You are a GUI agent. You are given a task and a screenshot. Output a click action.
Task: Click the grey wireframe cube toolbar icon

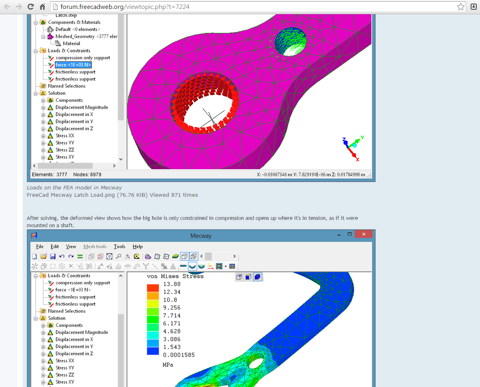(91, 256)
